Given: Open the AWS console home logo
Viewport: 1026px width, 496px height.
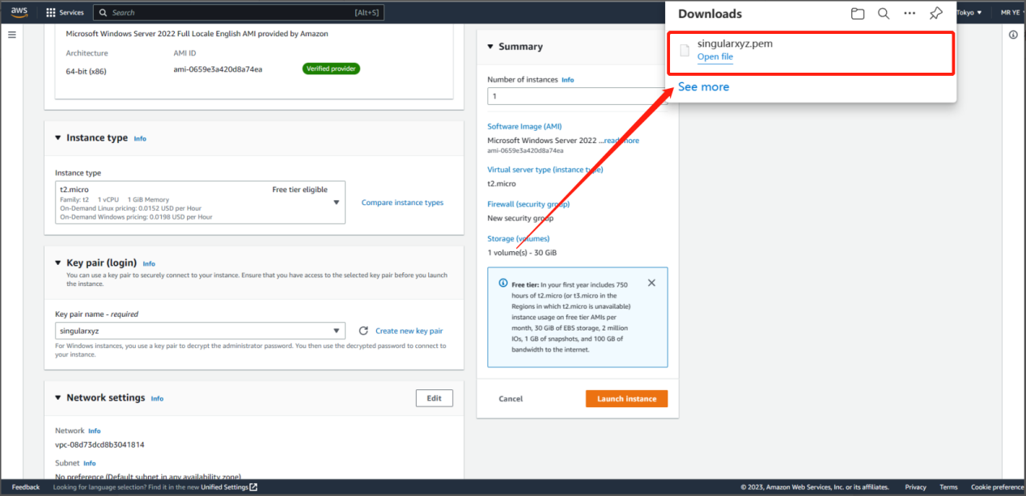Looking at the screenshot, I should [19, 12].
